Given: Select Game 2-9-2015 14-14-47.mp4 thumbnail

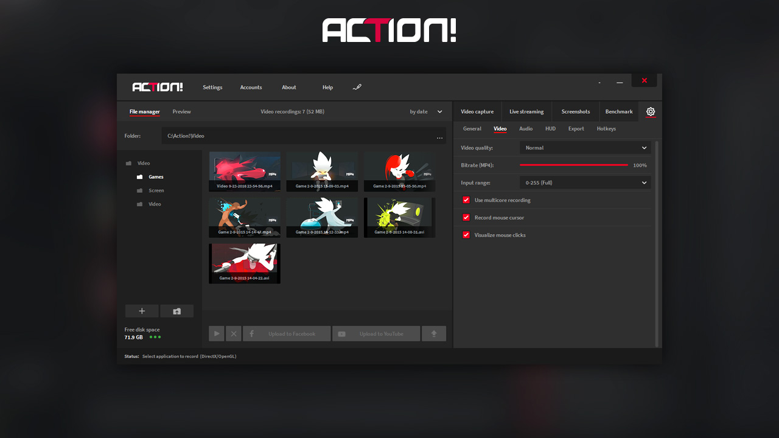Looking at the screenshot, I should (x=245, y=217).
